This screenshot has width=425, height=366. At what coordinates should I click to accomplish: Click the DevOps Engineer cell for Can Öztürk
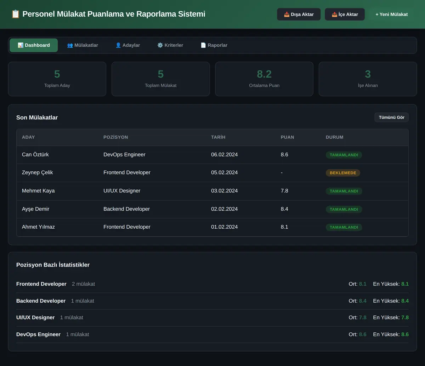124,155
